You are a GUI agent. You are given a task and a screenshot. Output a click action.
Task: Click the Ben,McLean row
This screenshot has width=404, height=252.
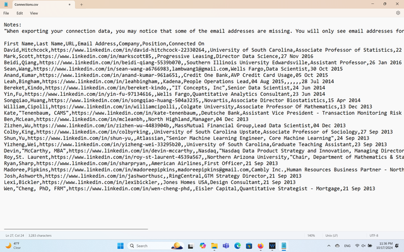tap(126, 119)
